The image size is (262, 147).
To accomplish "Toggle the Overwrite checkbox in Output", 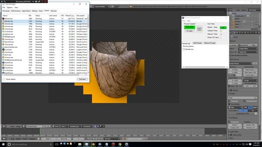I will click(229, 101).
